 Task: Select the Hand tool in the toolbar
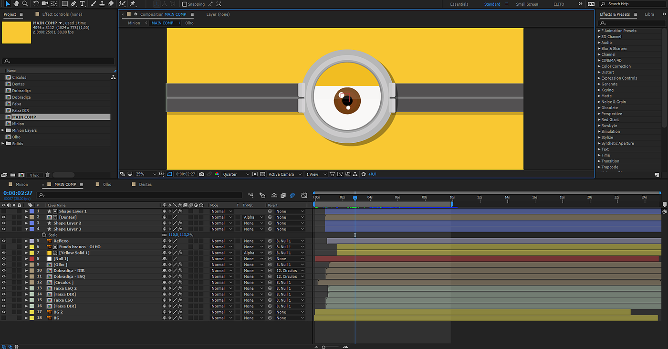click(x=16, y=4)
